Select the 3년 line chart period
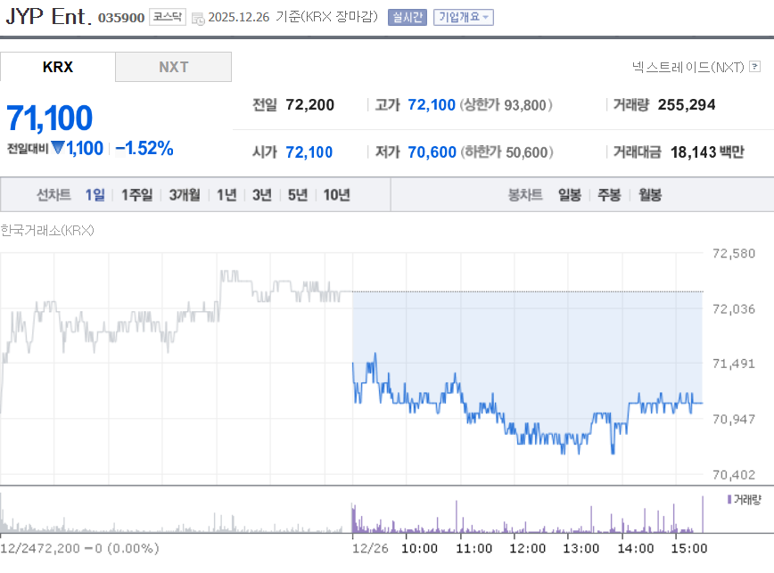Image resolution: width=774 pixels, height=573 pixels. click(262, 195)
